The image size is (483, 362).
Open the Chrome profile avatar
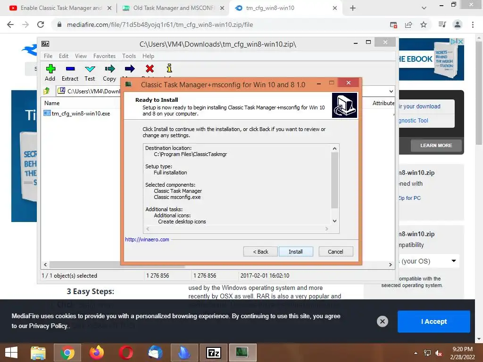[458, 25]
